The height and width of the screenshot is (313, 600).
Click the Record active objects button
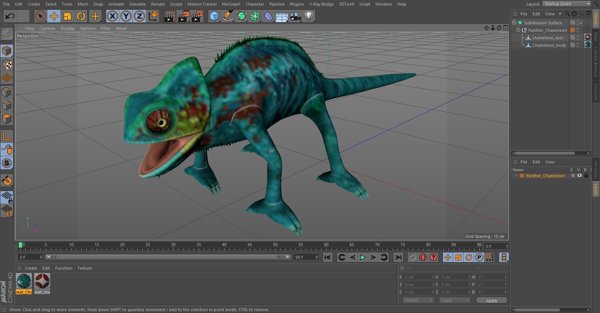coord(412,257)
